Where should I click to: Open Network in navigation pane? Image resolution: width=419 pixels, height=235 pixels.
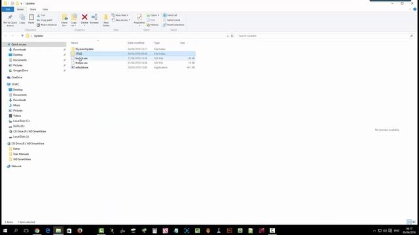(x=16, y=166)
